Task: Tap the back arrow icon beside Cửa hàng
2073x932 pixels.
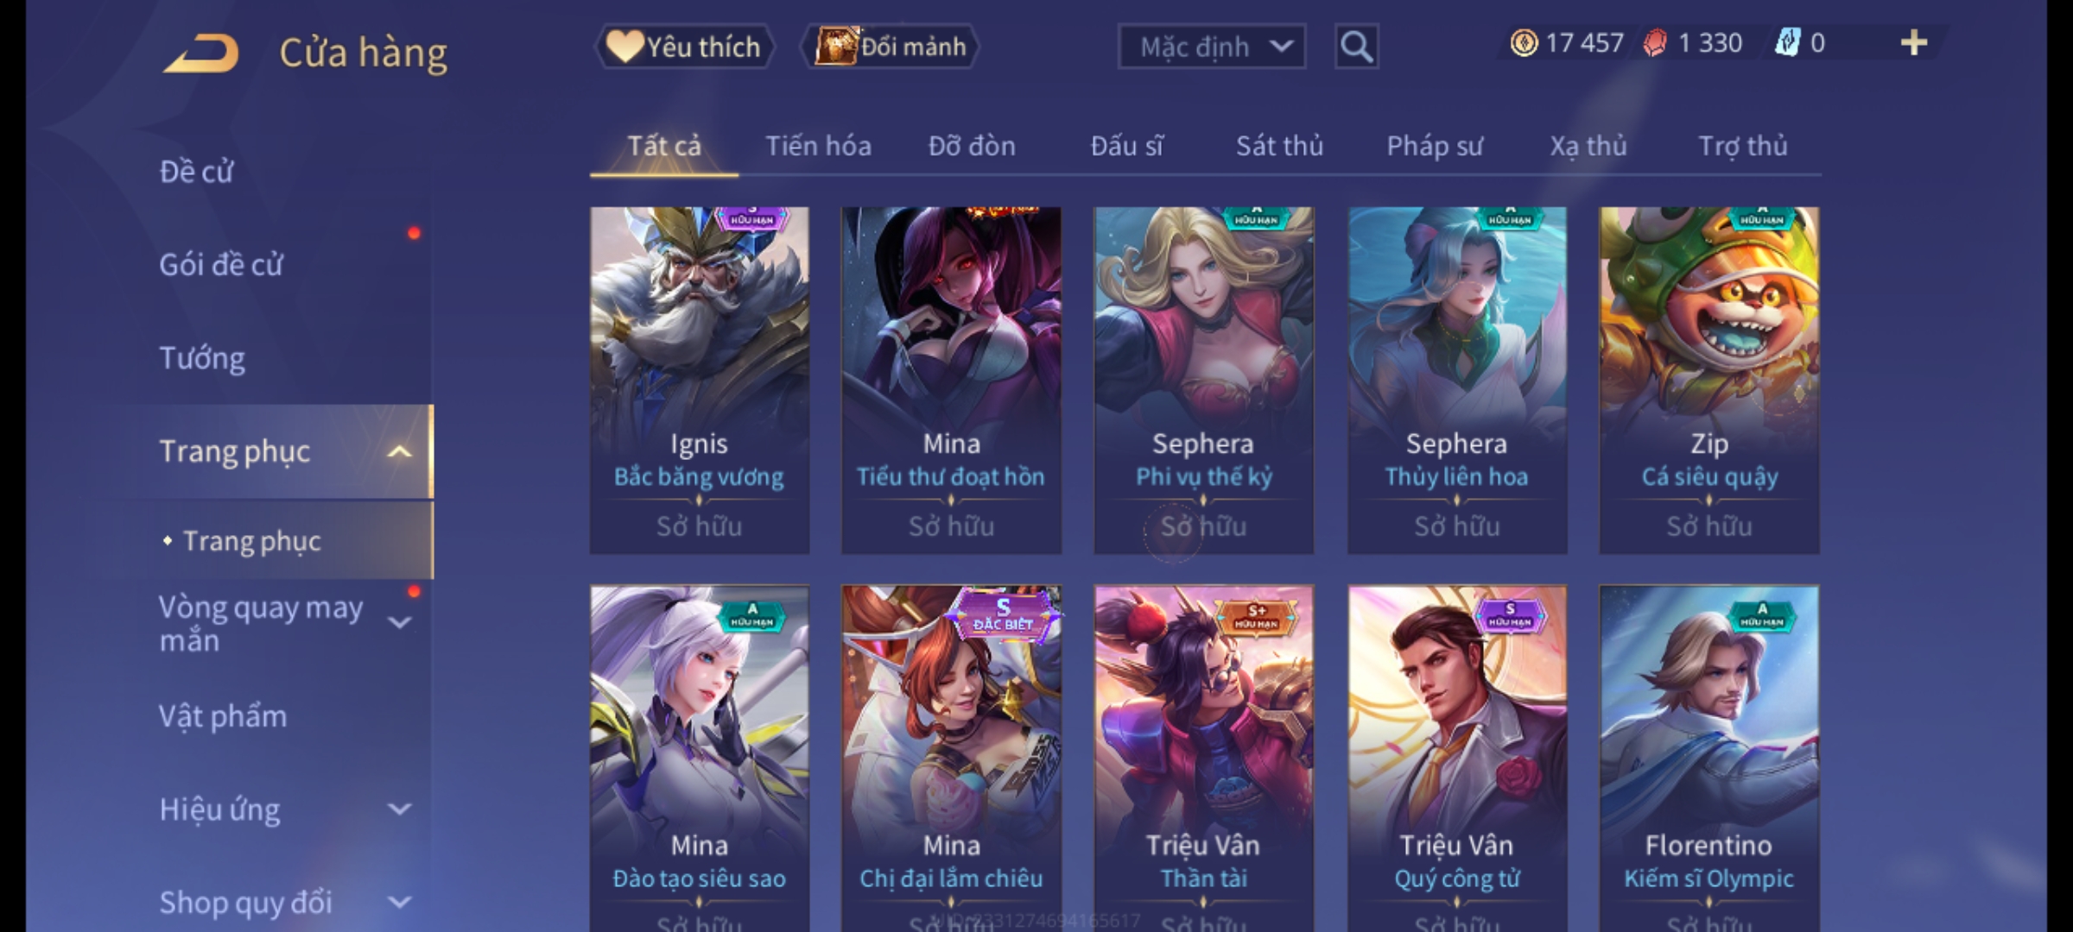Action: click(201, 53)
